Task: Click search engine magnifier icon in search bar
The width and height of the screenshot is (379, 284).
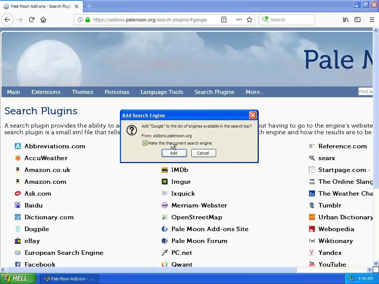Action: click(x=265, y=19)
